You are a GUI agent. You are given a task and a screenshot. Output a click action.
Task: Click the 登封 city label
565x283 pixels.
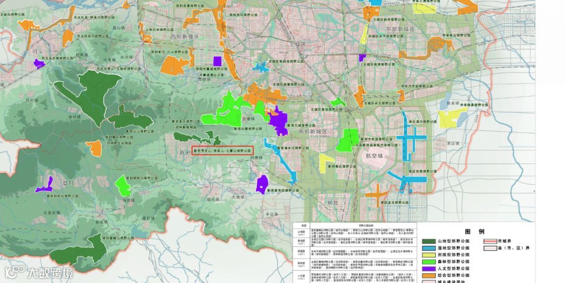[68, 183]
